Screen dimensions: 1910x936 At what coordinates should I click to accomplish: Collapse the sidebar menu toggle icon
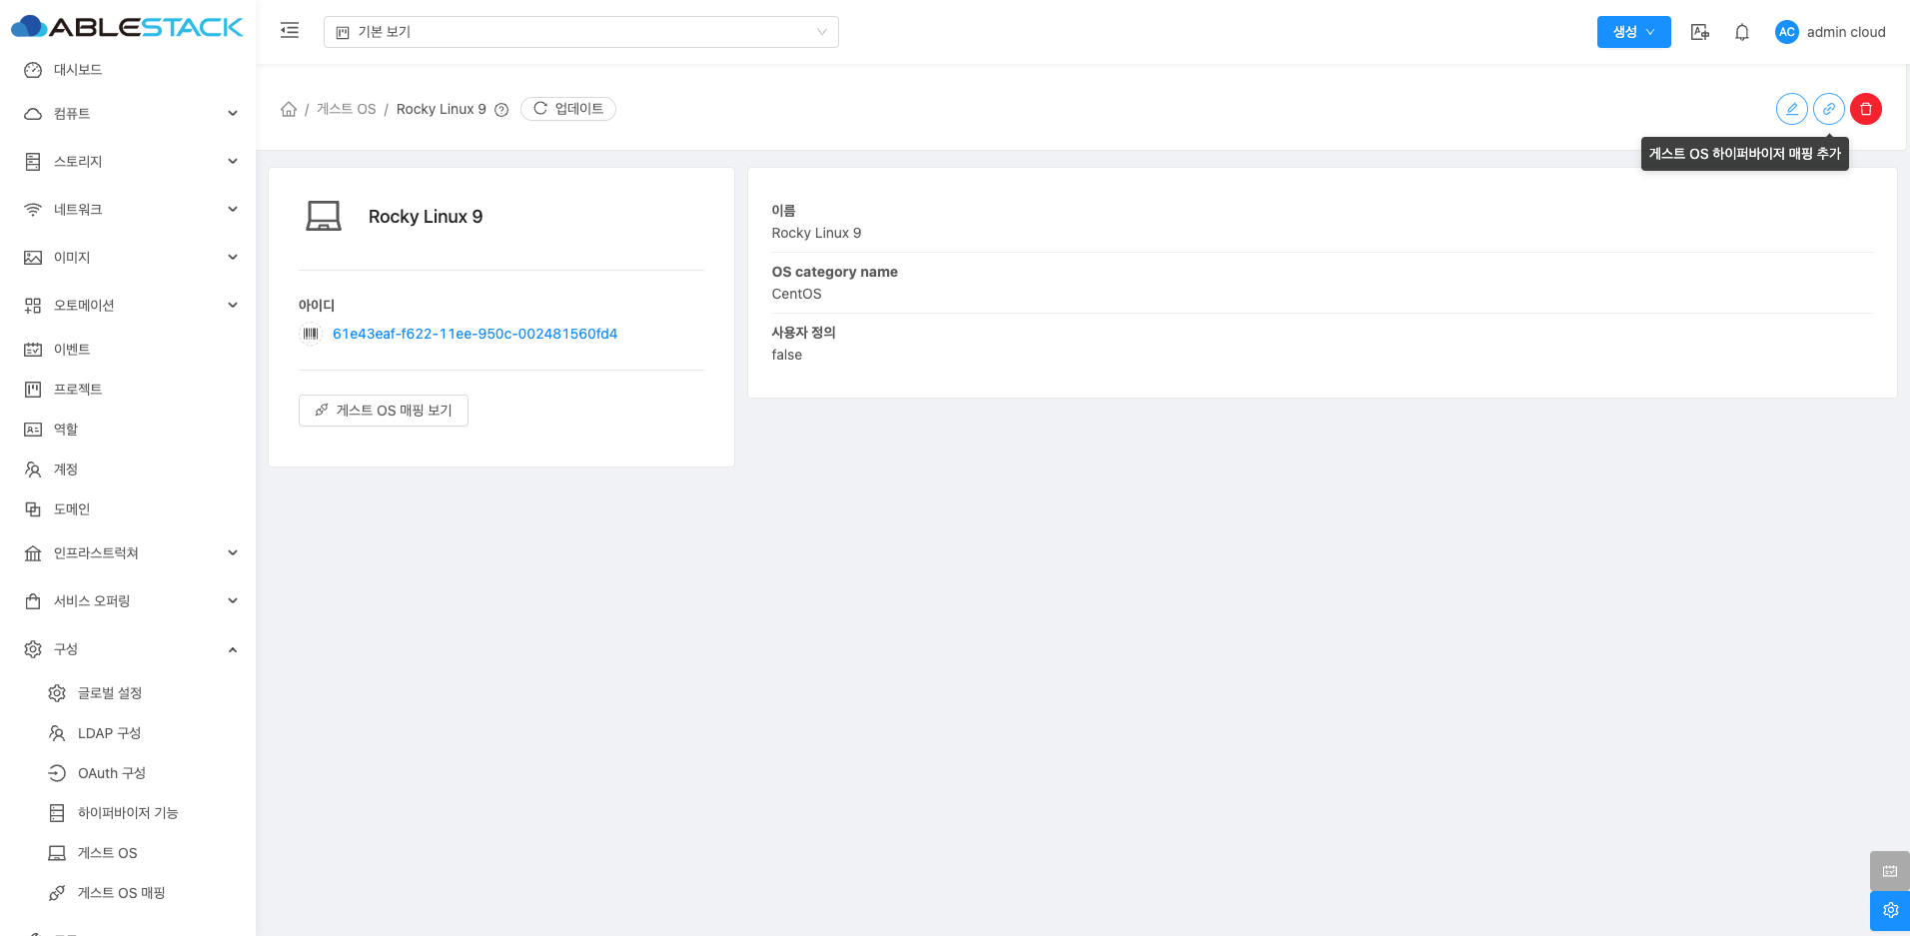pos(290,31)
